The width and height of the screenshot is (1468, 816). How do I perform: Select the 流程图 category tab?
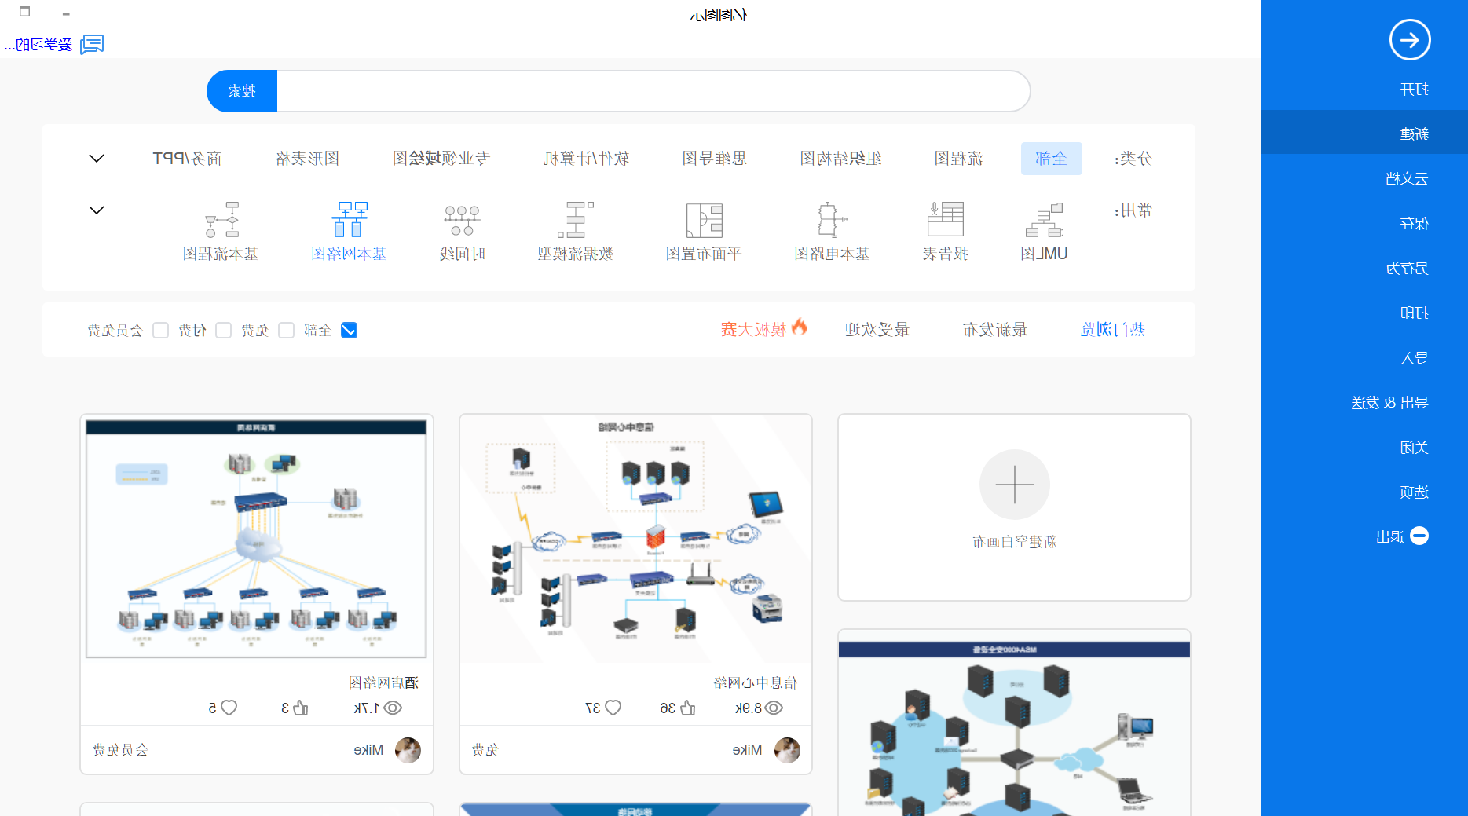click(x=958, y=159)
